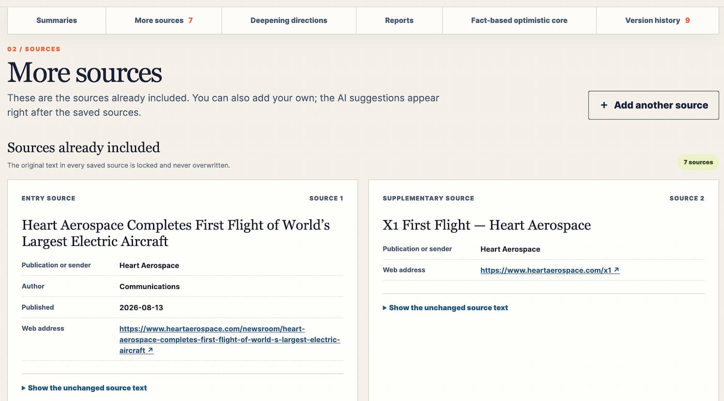
Task: Click the Source 1 article title
Action: [176, 233]
